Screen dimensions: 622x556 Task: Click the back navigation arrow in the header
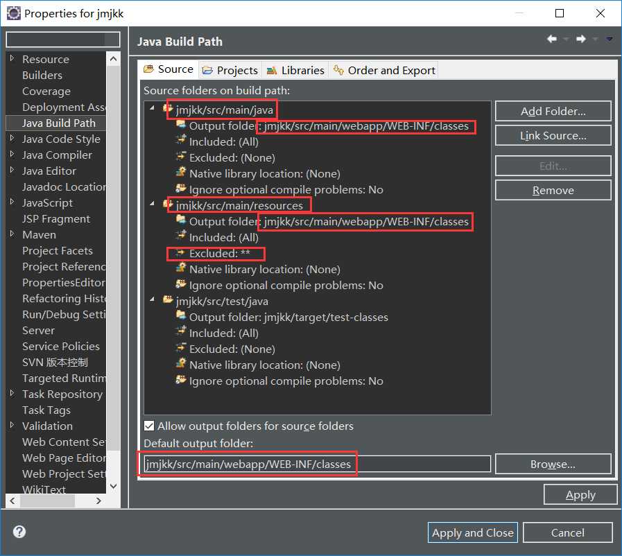552,39
